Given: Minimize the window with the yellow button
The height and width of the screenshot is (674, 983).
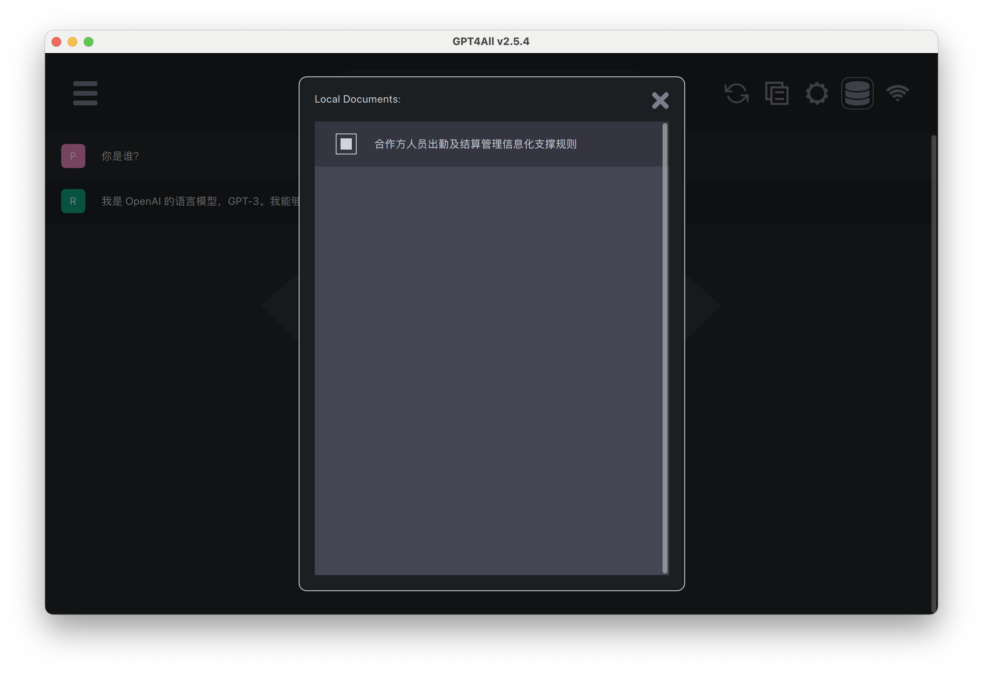Looking at the screenshot, I should coord(72,42).
